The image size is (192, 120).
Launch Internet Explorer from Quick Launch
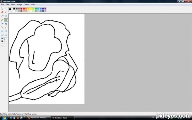(11, 118)
